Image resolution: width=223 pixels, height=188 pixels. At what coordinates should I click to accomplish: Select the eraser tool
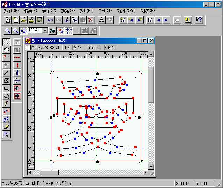click(6, 126)
